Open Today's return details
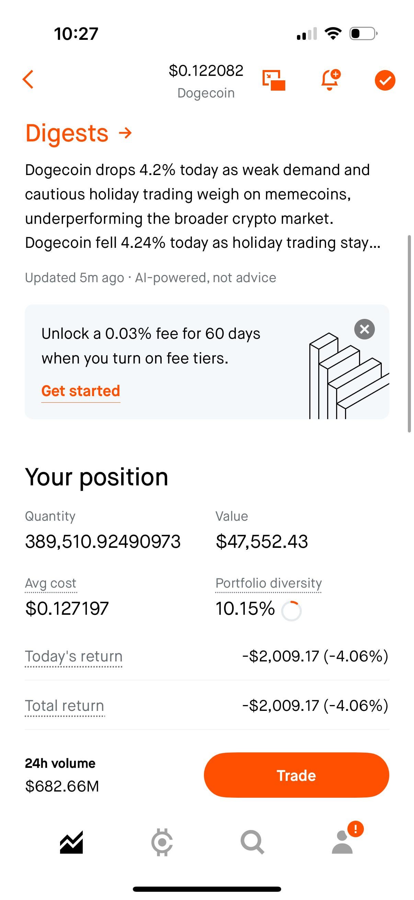414x900 pixels. click(74, 657)
